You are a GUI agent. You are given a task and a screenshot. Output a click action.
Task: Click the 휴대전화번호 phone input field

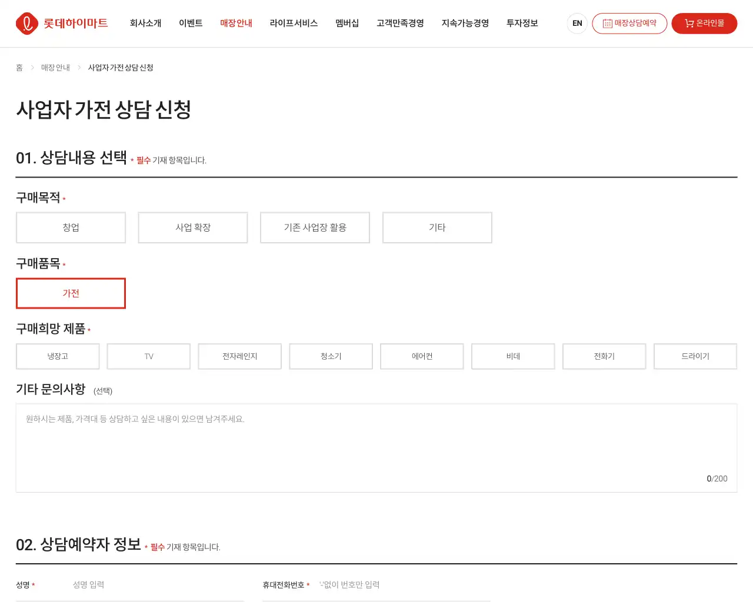pos(403,585)
